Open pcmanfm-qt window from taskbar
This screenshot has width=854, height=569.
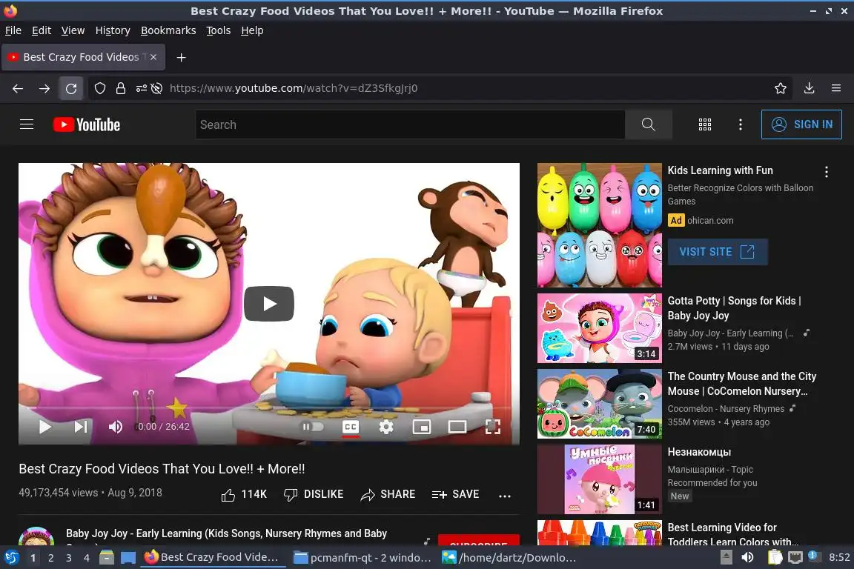pos(363,558)
